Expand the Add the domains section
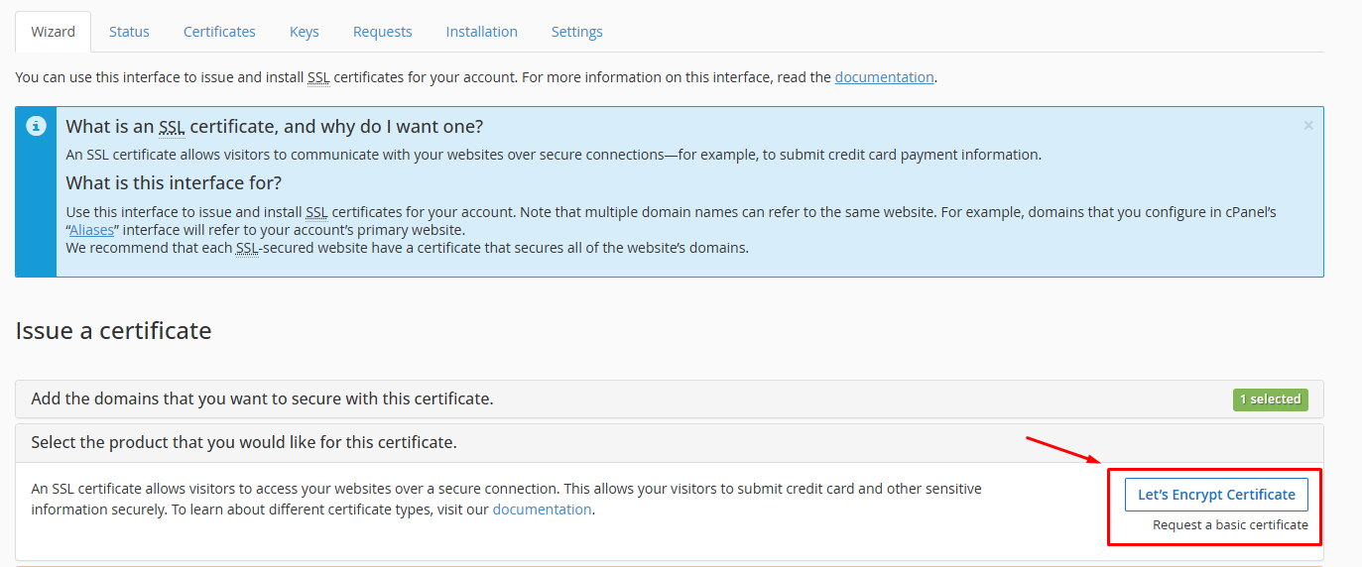Screen dimensions: 1362x567 (x=670, y=398)
